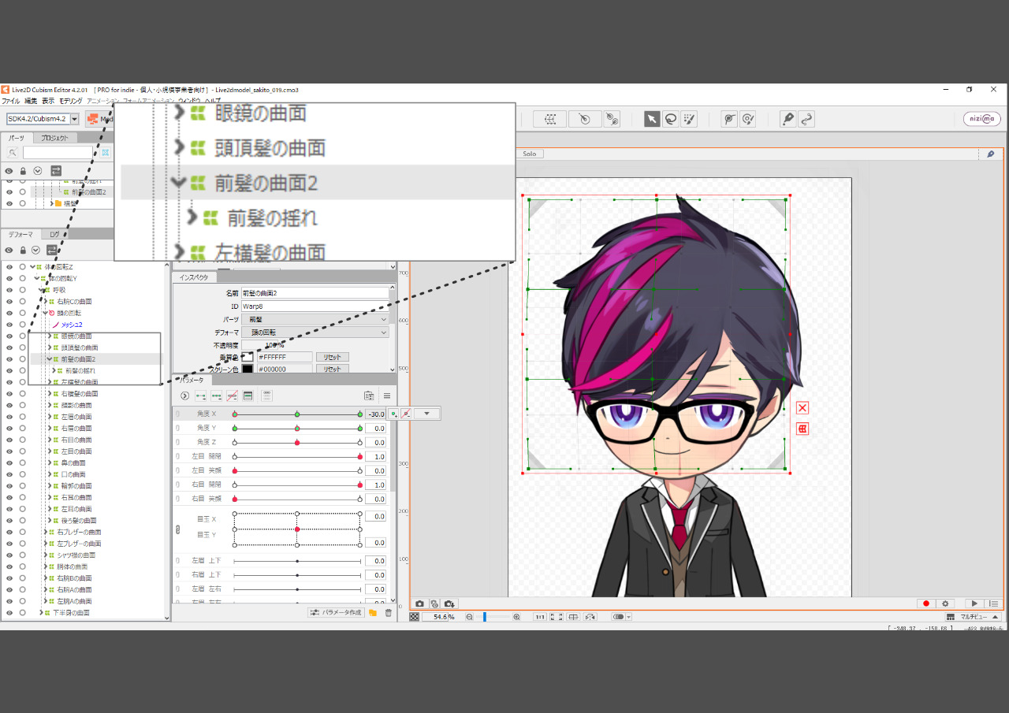
Task: Toggle lock circle for 下半身の曲面 row
Action: (x=22, y=612)
